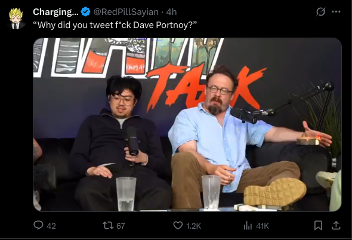Click the tweet text about Dave Portnoy
The width and height of the screenshot is (352, 240).
[115, 25]
